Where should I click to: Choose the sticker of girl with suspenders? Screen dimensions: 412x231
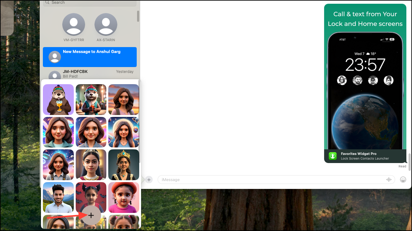(58, 165)
